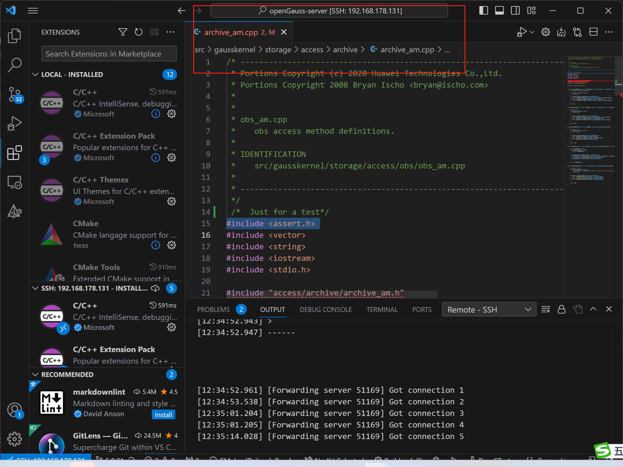Open the Remote - SSH output channel dropdown
623x467 pixels.
pyautogui.click(x=489, y=310)
